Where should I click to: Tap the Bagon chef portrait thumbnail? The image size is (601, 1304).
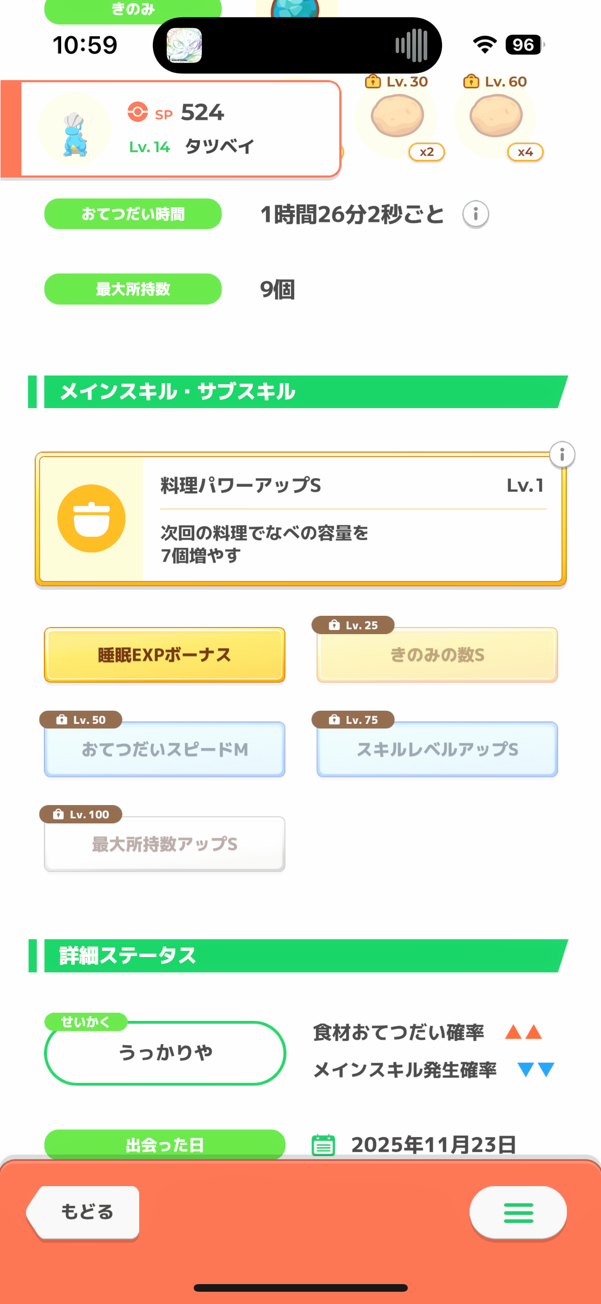click(74, 130)
